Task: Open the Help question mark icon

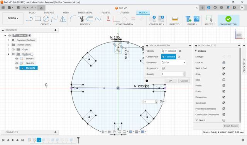Action: coord(234,8)
